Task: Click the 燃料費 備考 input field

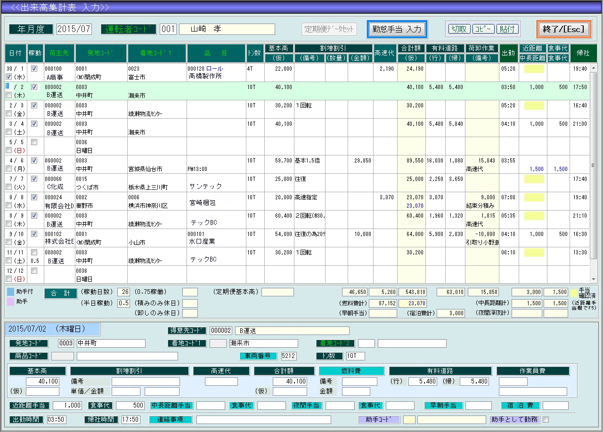Action: tap(359, 381)
